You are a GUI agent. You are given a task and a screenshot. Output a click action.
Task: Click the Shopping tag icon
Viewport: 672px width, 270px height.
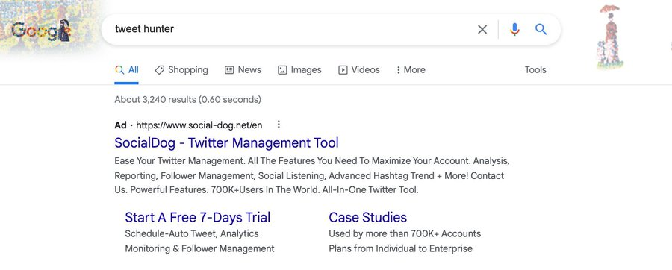tap(160, 70)
